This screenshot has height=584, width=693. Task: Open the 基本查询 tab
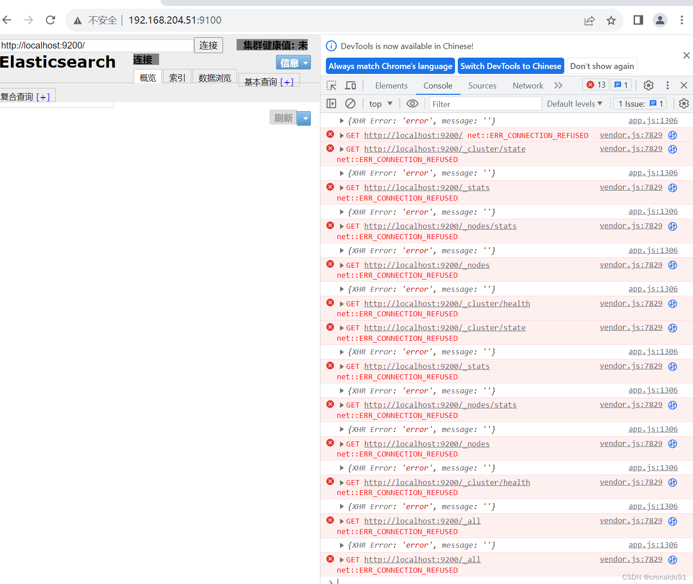[269, 81]
